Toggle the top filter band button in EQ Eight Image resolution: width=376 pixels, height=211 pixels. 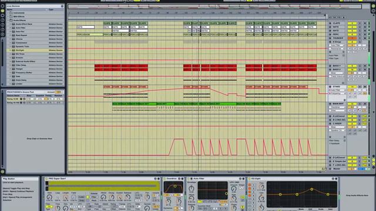coord(250,185)
